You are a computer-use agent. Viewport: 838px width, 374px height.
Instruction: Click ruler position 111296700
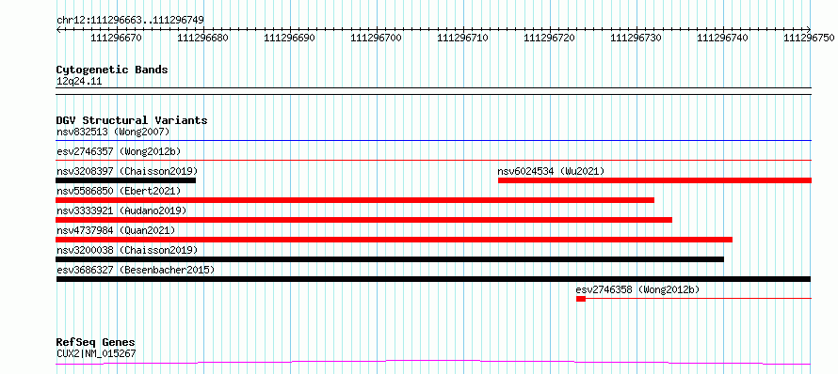pyautogui.click(x=376, y=38)
